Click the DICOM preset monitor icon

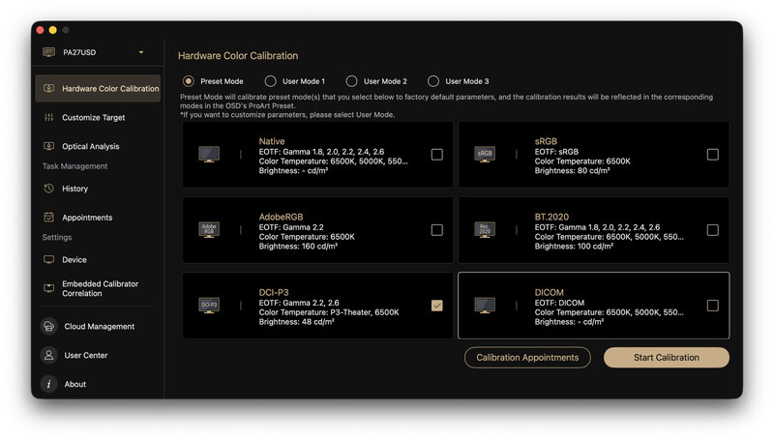click(485, 306)
